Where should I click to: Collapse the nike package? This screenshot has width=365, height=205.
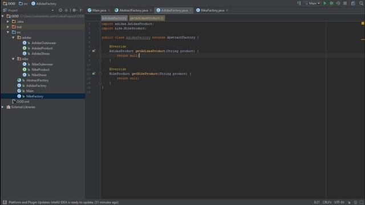[14, 59]
